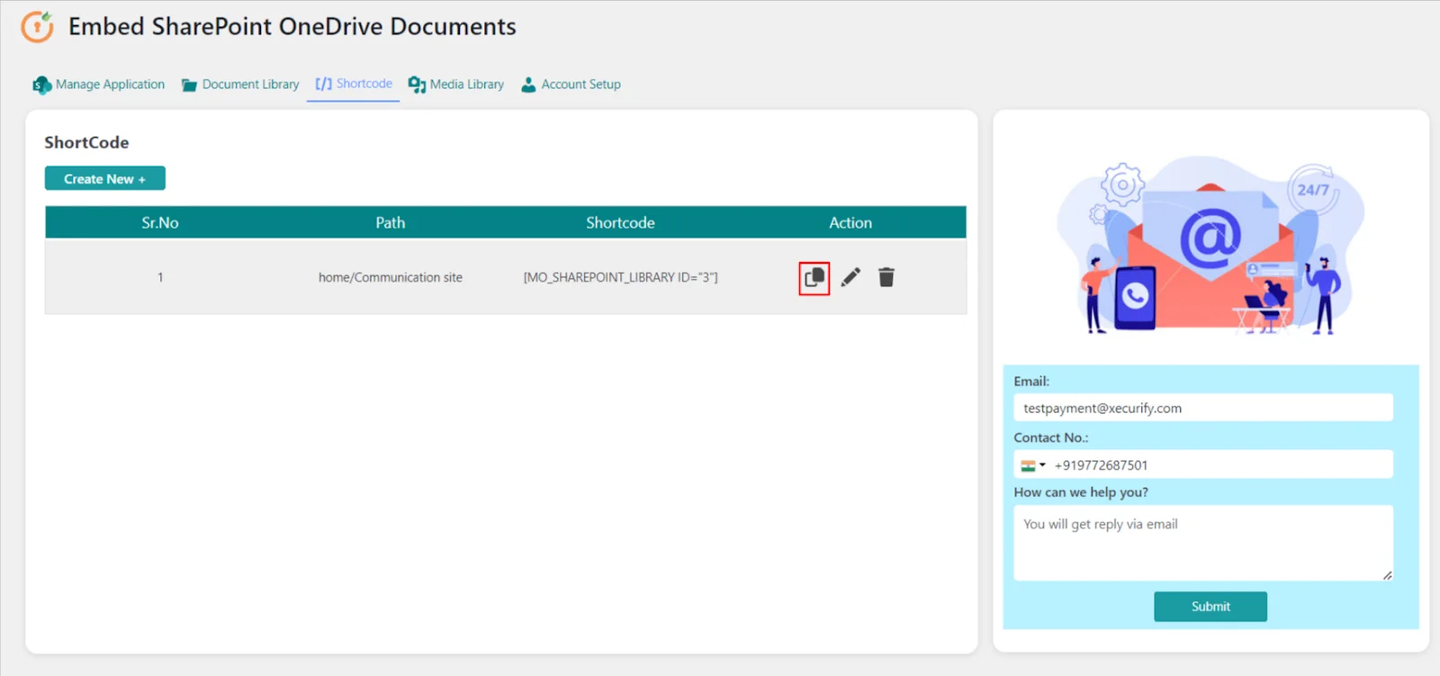Click the Create New + button

pos(105,178)
